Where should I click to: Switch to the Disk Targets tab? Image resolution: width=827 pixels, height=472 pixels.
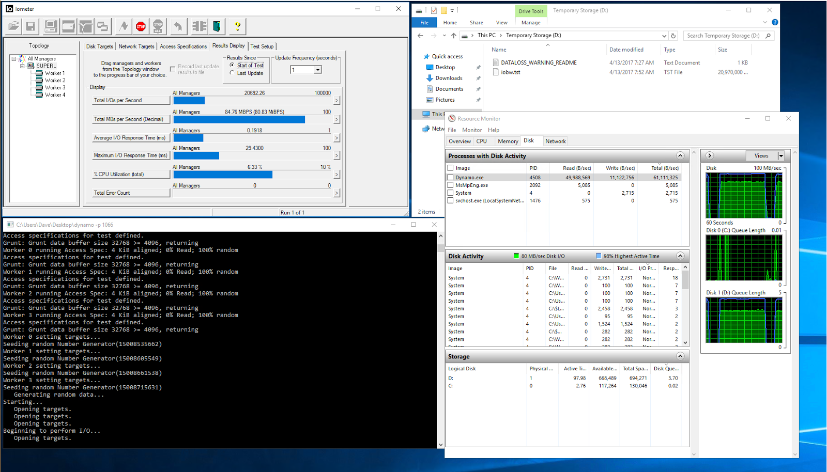tap(100, 46)
